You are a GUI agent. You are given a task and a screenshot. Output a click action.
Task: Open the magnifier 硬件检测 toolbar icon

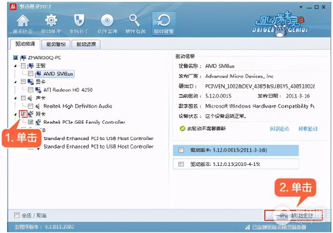[135, 23]
